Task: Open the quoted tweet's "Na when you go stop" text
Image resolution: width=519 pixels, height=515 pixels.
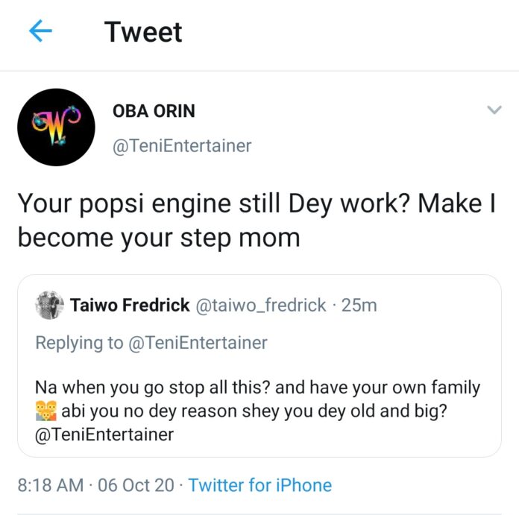Action: point(257,388)
